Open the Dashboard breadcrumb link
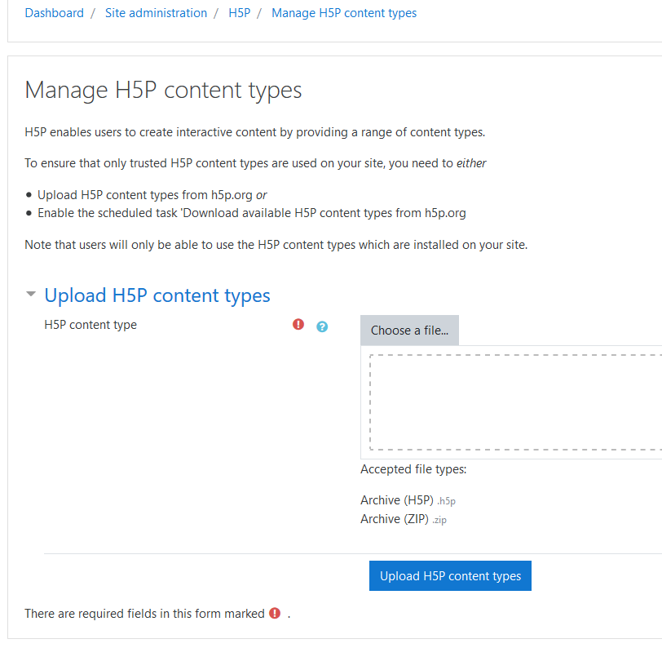The width and height of the screenshot is (662, 648). (x=54, y=13)
